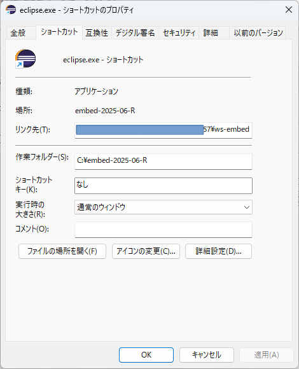The width and height of the screenshot is (299, 369).
Task: Click the 作業フォルダー(S): label
Action: [42, 157]
